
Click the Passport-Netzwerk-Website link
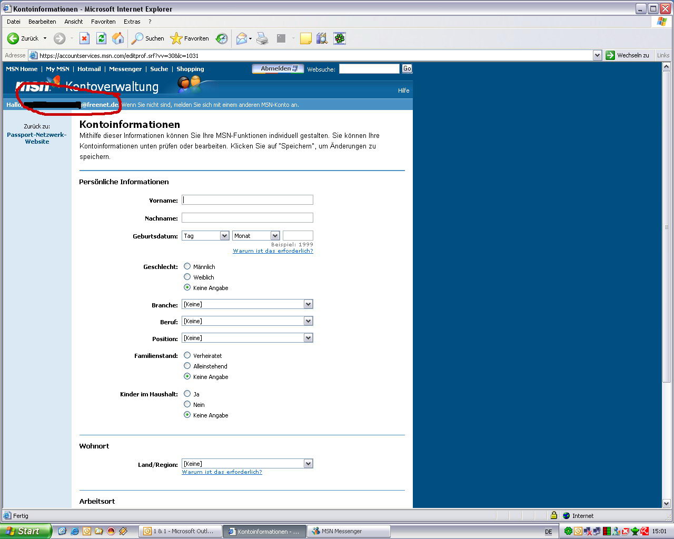point(37,138)
